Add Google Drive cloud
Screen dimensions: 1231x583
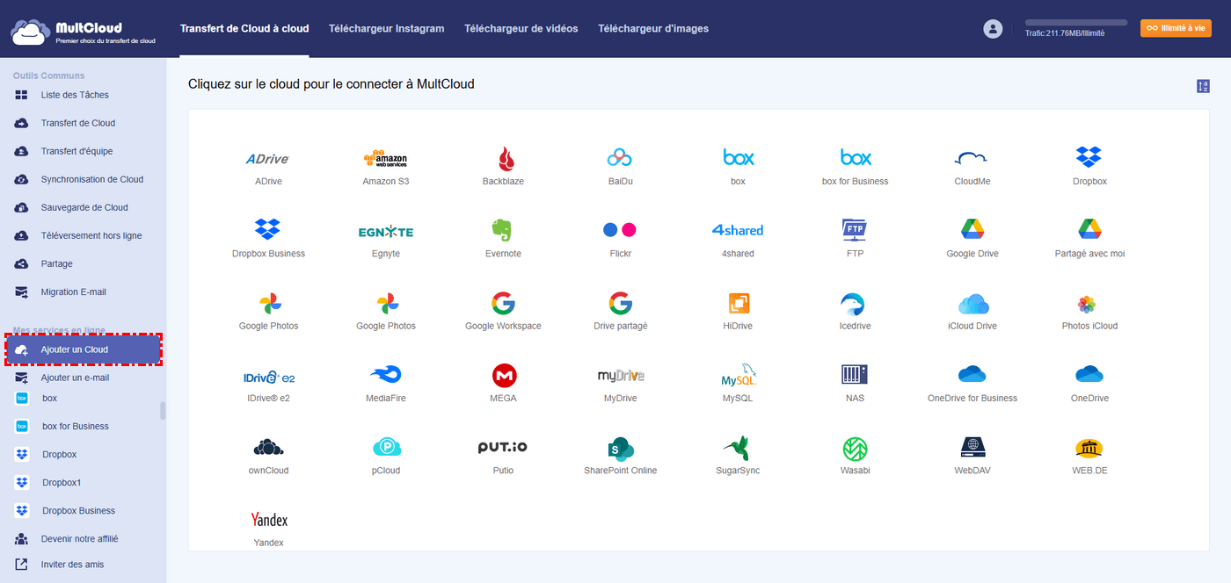tap(972, 231)
